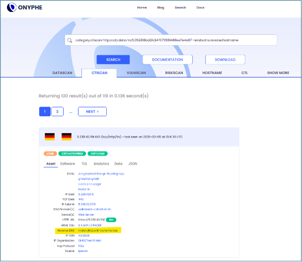
Task: Focus the query search field
Action: [x=171, y=40]
